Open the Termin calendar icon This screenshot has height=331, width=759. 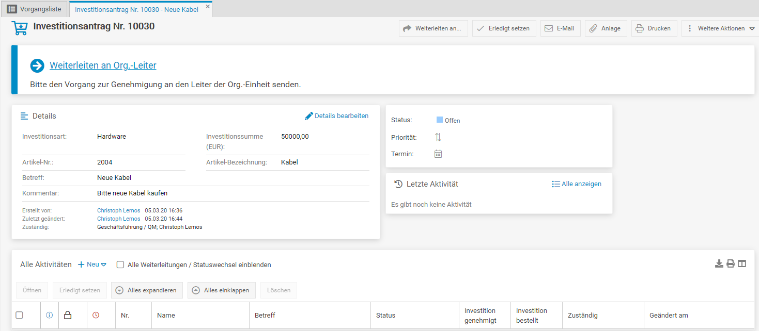point(438,154)
